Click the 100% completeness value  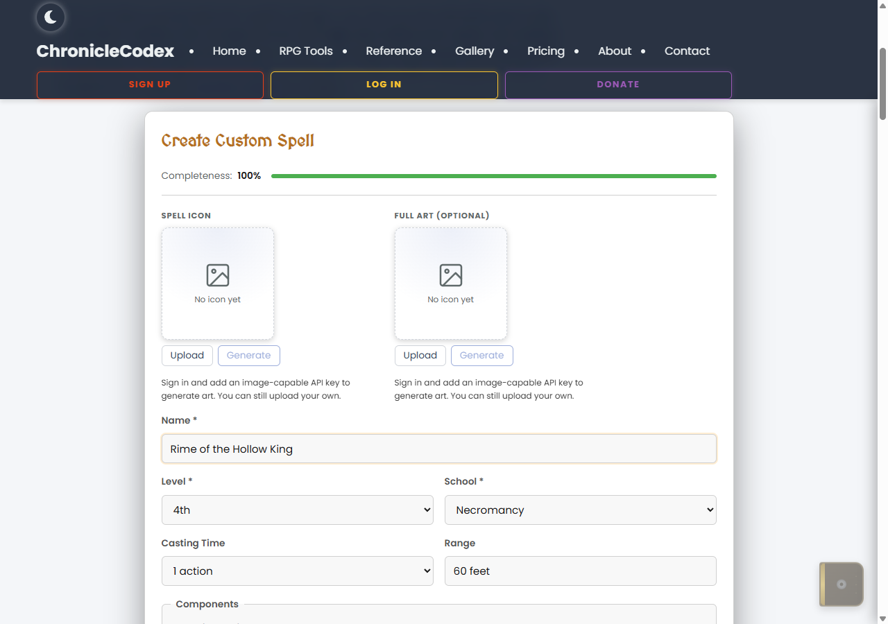click(249, 176)
